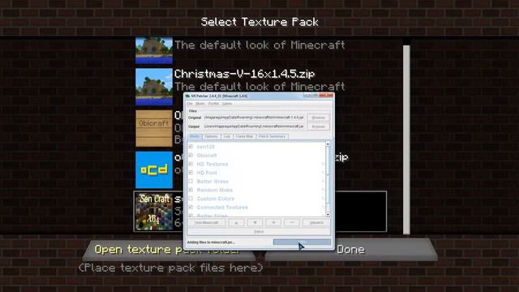This screenshot has width=519, height=292.
Task: Click the patching progress bar
Action: click(x=302, y=242)
